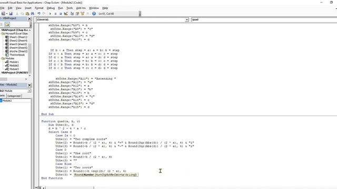Click the Save floppy disk icon

coord(11,14)
